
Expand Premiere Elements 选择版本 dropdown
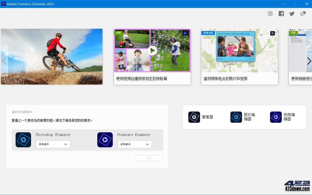pos(135,144)
